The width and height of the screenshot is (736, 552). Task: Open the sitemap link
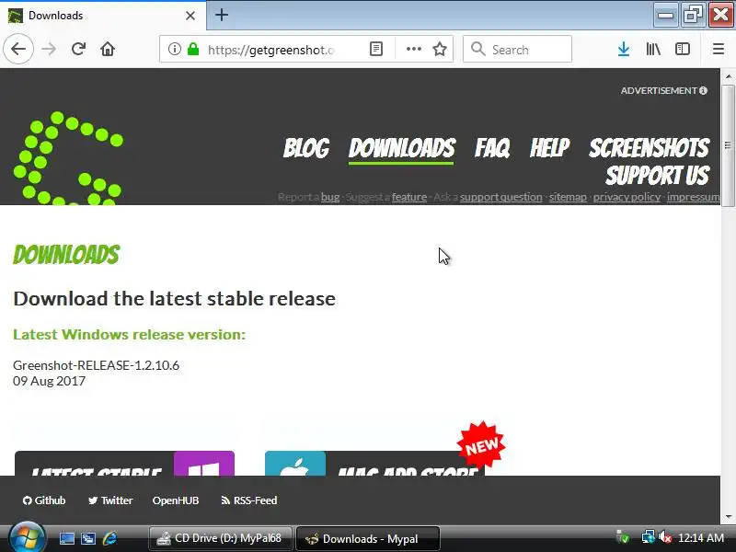click(568, 197)
